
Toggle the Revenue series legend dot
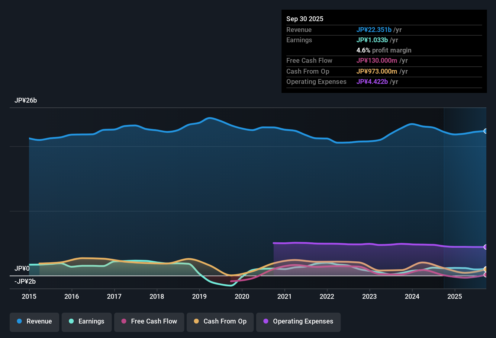[x=19, y=321]
